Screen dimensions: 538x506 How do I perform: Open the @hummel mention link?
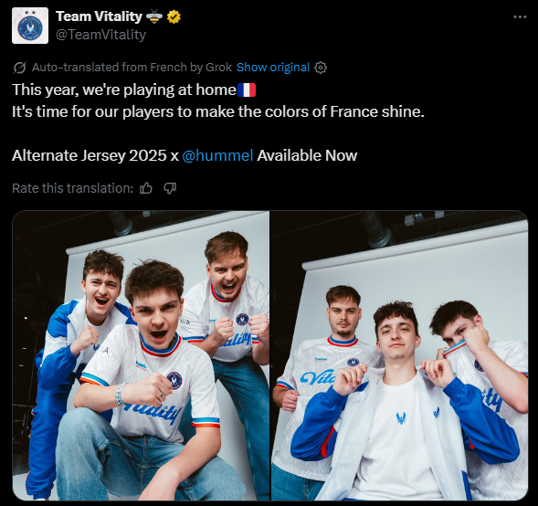(217, 155)
